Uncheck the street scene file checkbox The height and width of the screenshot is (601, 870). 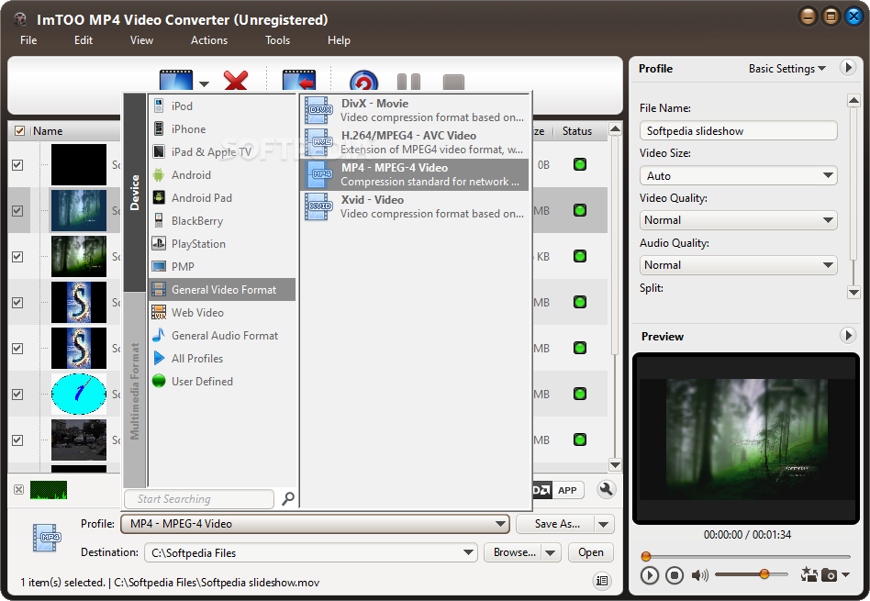(17, 440)
